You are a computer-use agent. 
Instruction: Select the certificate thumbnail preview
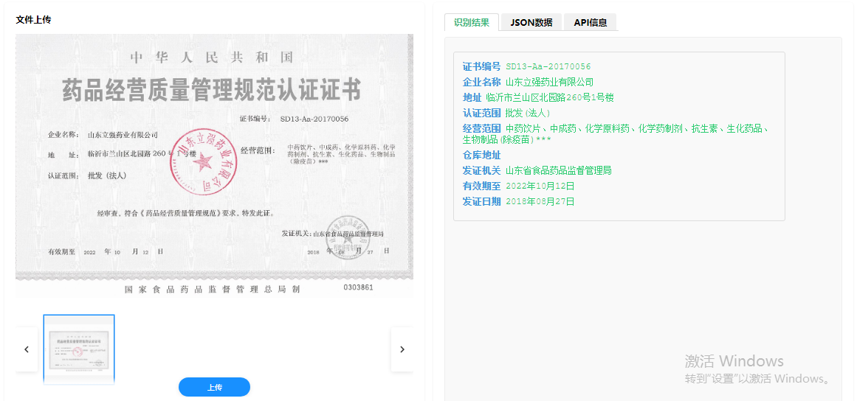(x=79, y=349)
